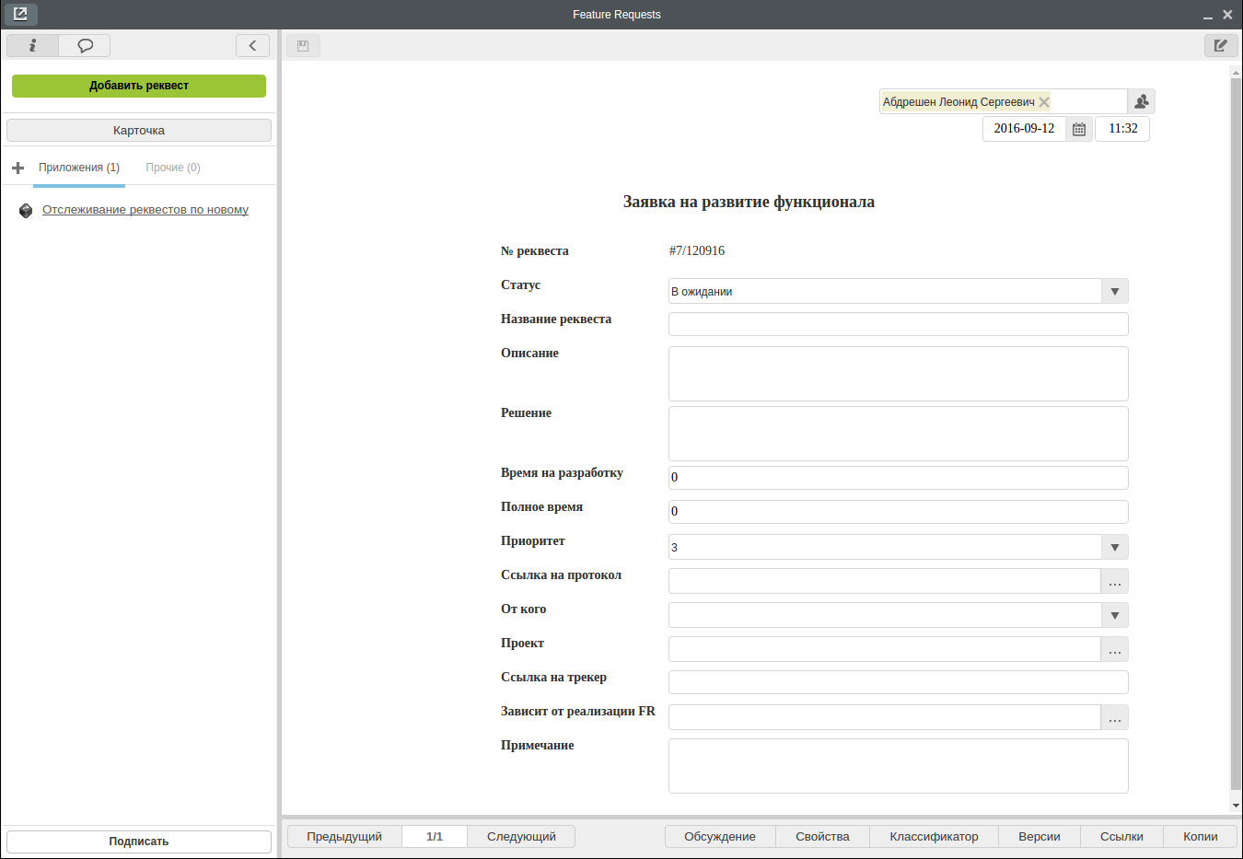Image resolution: width=1243 pixels, height=859 pixels.
Task: Click the Время на разработку field
Action: pyautogui.click(x=899, y=478)
